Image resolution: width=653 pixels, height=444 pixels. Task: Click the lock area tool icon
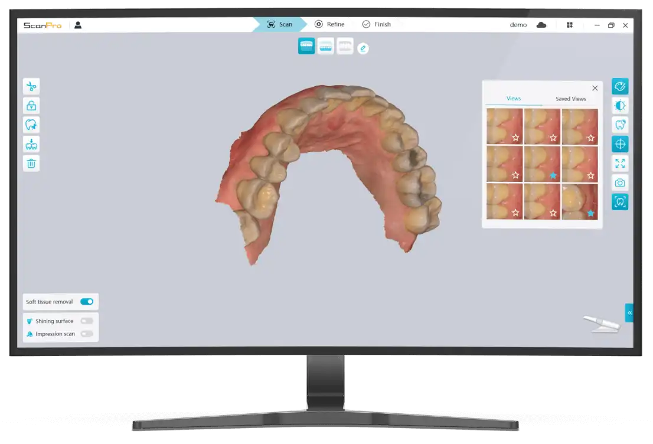point(31,106)
